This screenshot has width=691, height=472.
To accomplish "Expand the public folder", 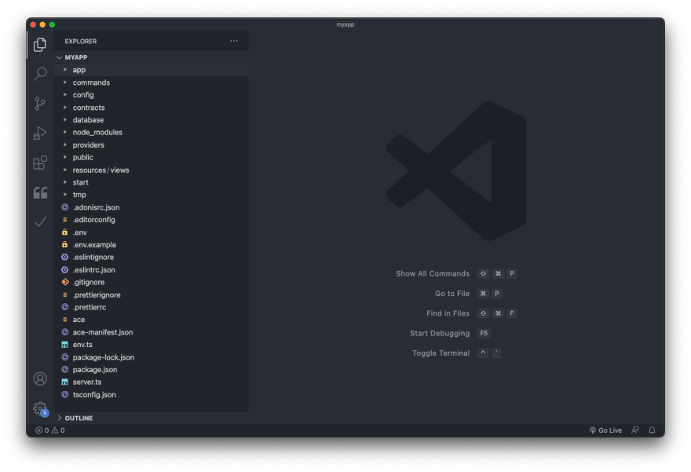I will 151,157.
